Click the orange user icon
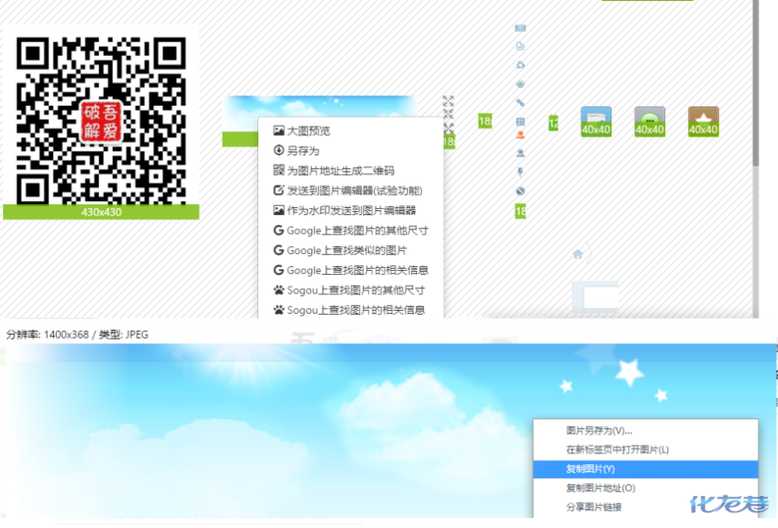Viewport: 778px width, 528px height. pos(520,134)
